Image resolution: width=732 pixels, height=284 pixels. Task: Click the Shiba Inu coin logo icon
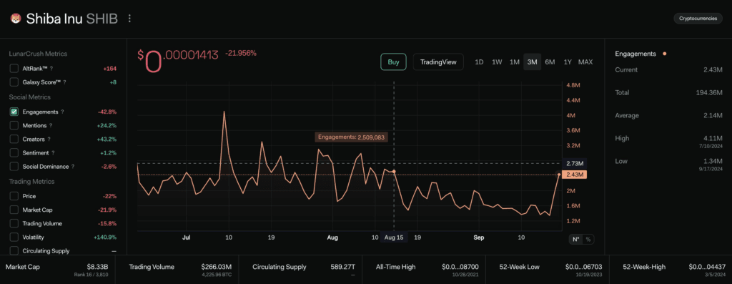[16, 19]
